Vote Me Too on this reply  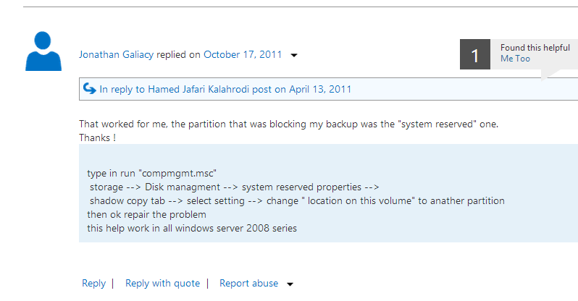tap(515, 59)
